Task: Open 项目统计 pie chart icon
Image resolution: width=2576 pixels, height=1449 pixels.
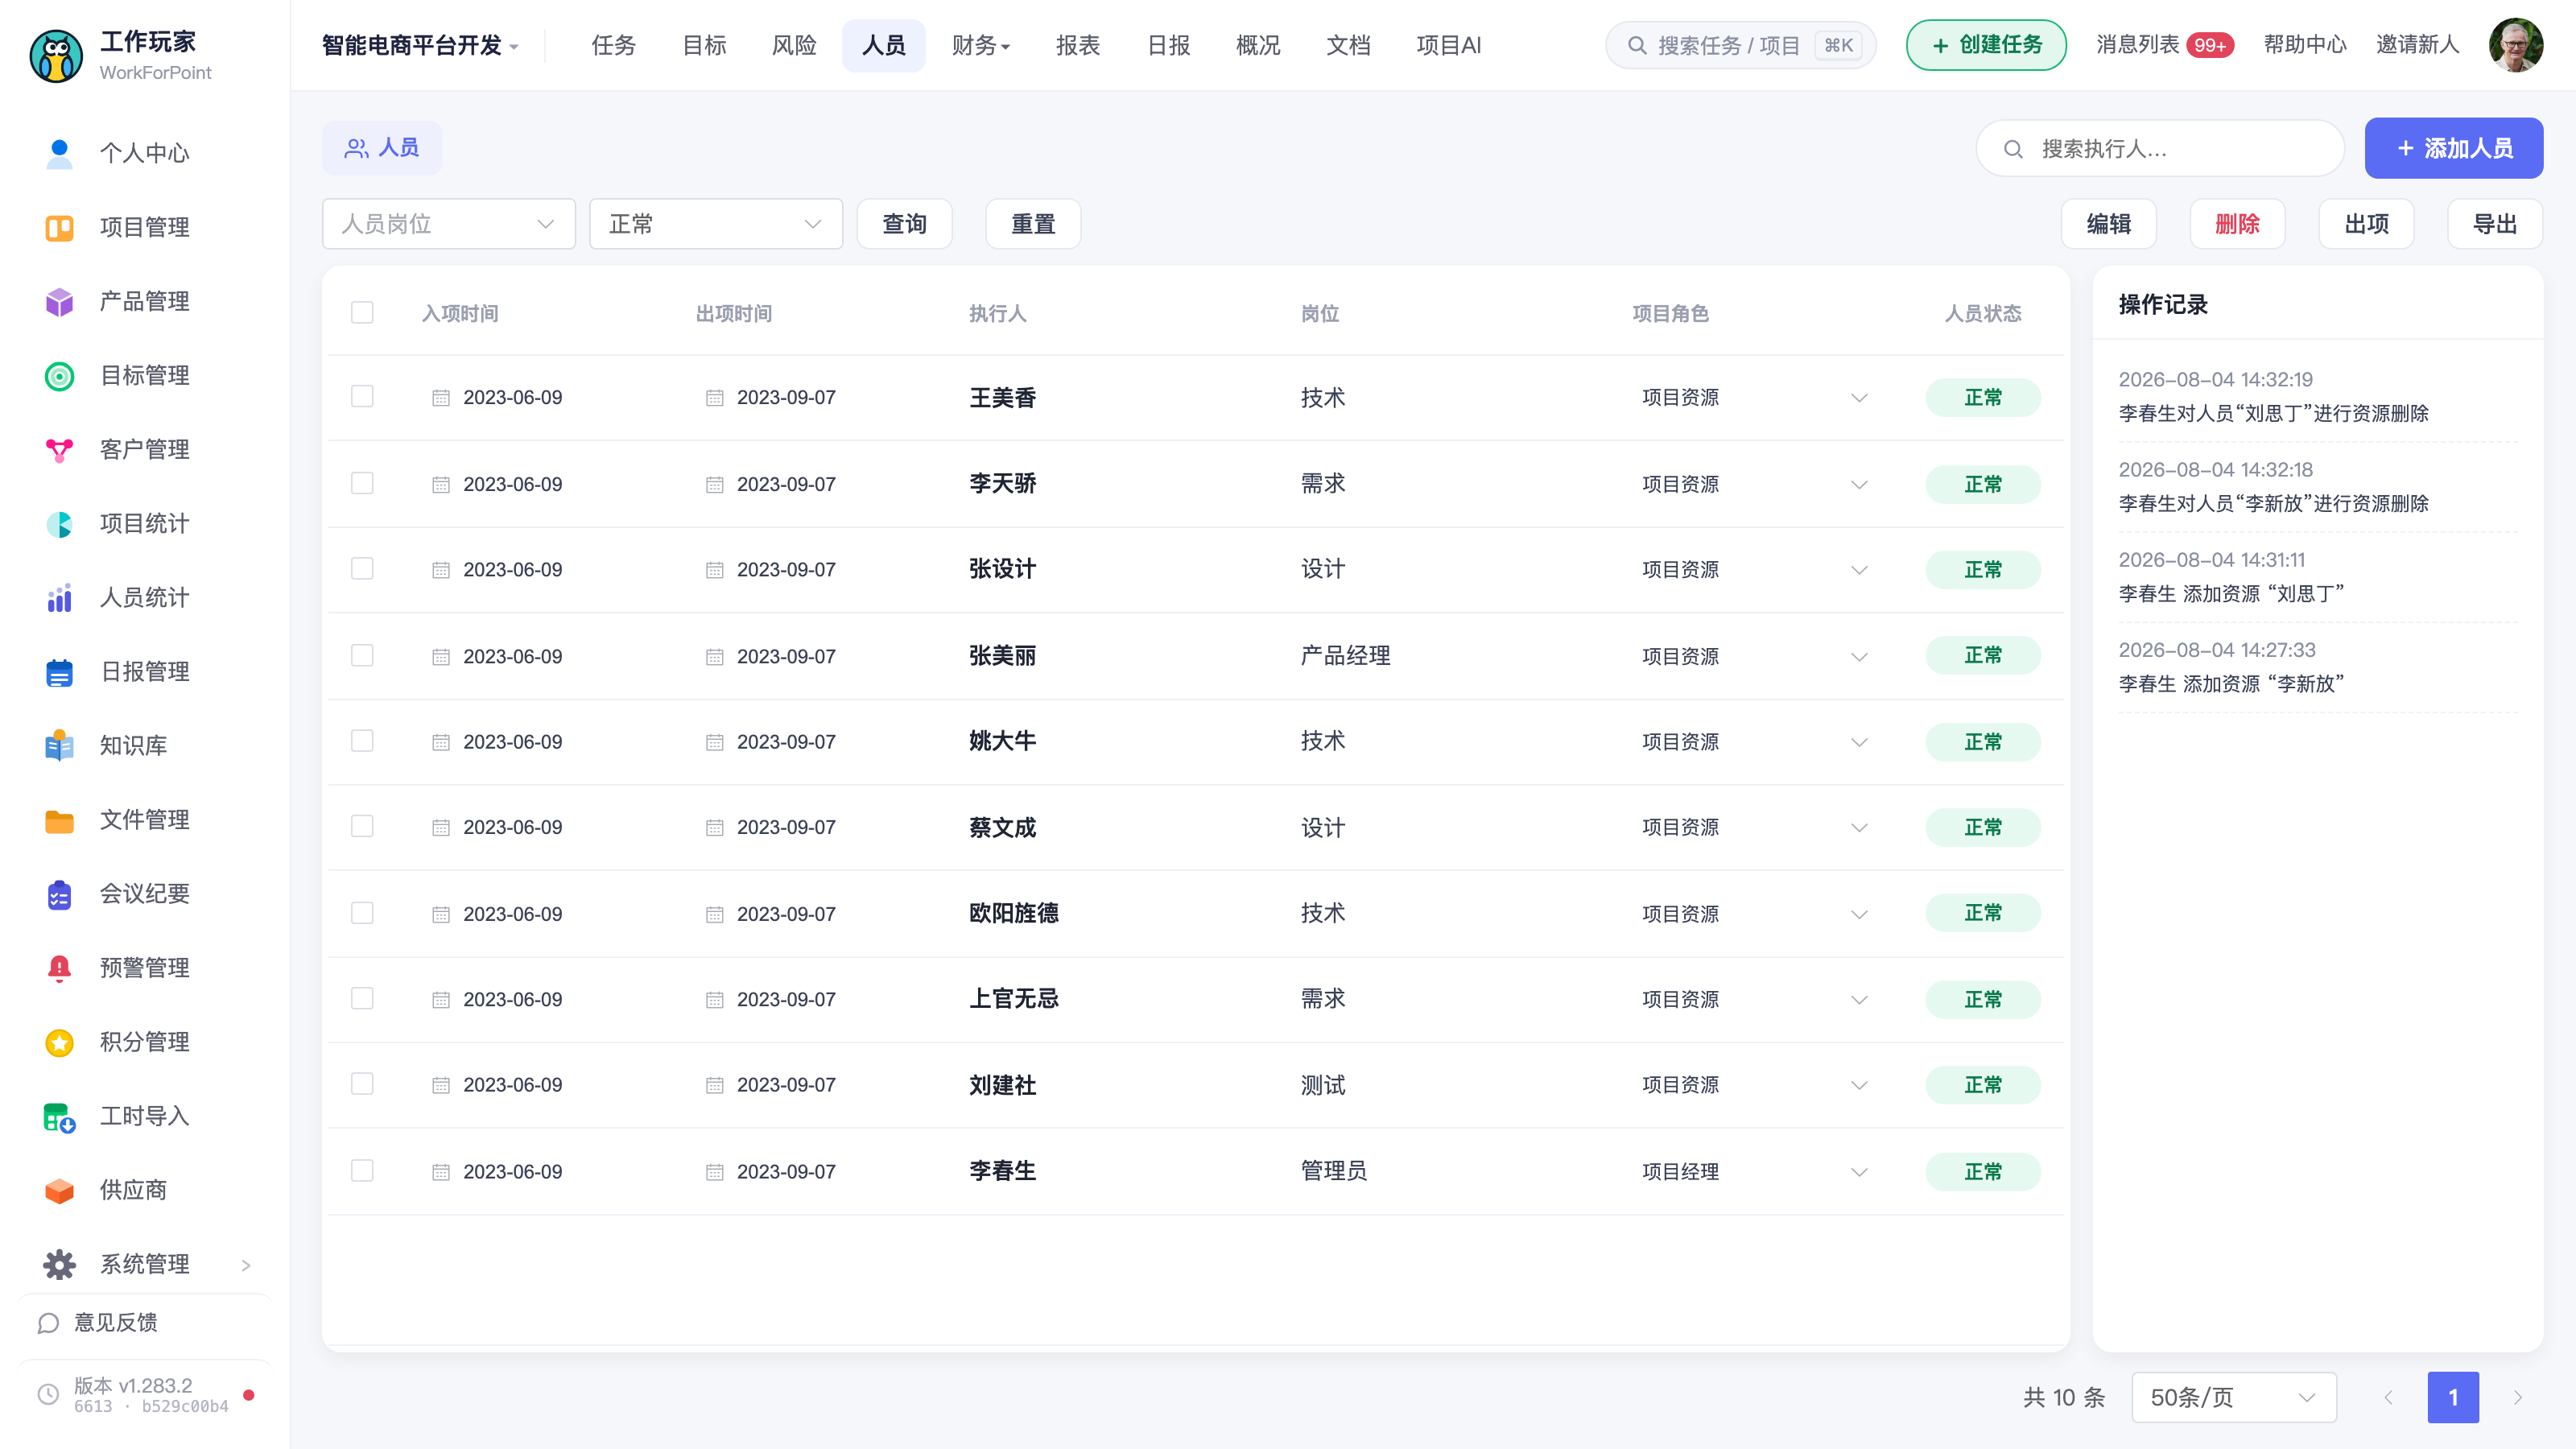Action: pyautogui.click(x=60, y=524)
